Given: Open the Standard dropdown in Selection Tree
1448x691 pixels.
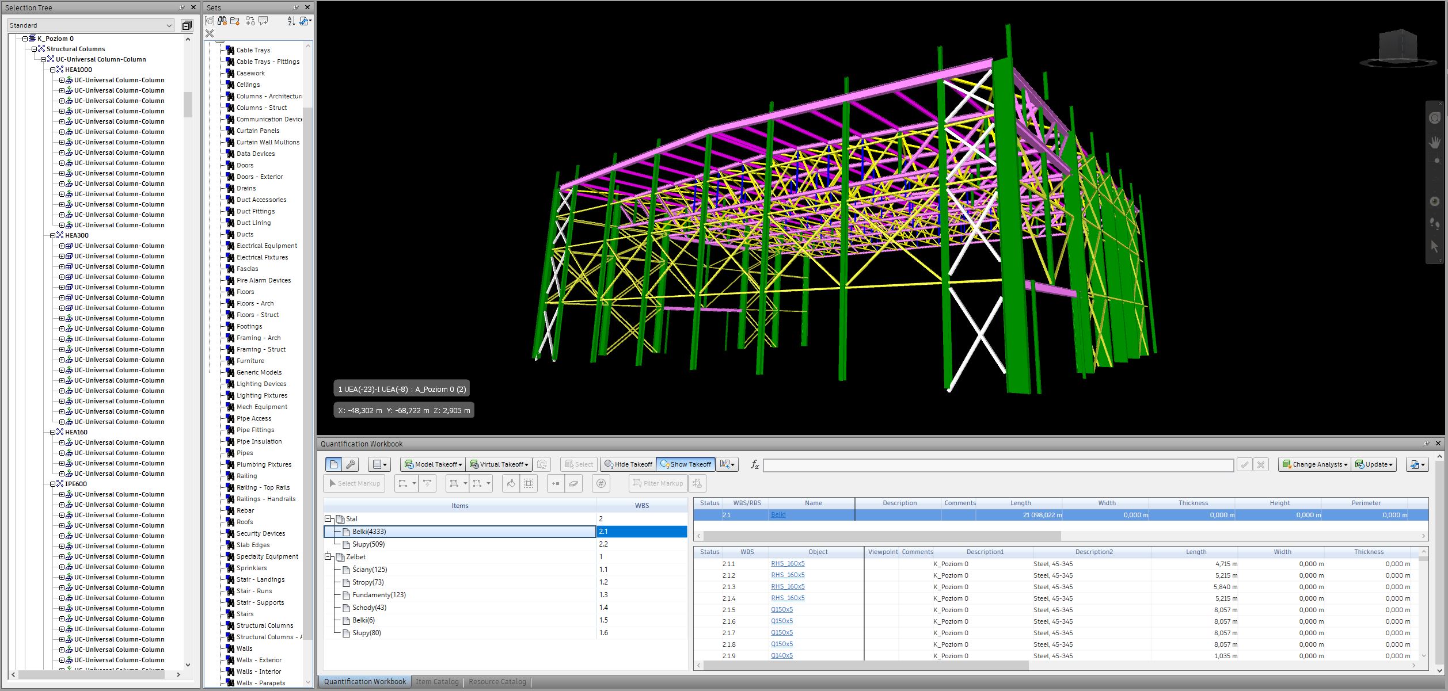Looking at the screenshot, I should (91, 25).
